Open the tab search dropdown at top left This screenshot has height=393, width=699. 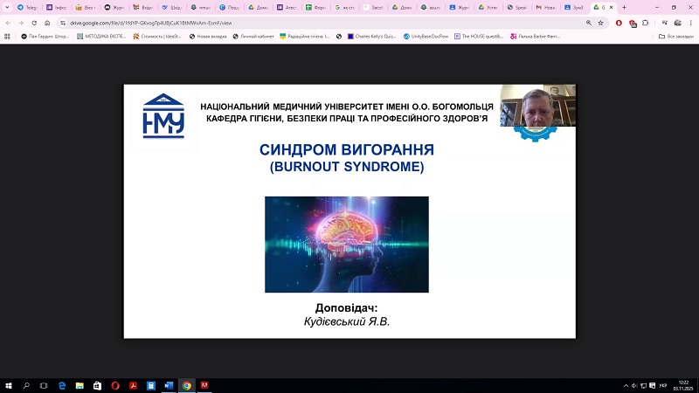tap(7, 7)
